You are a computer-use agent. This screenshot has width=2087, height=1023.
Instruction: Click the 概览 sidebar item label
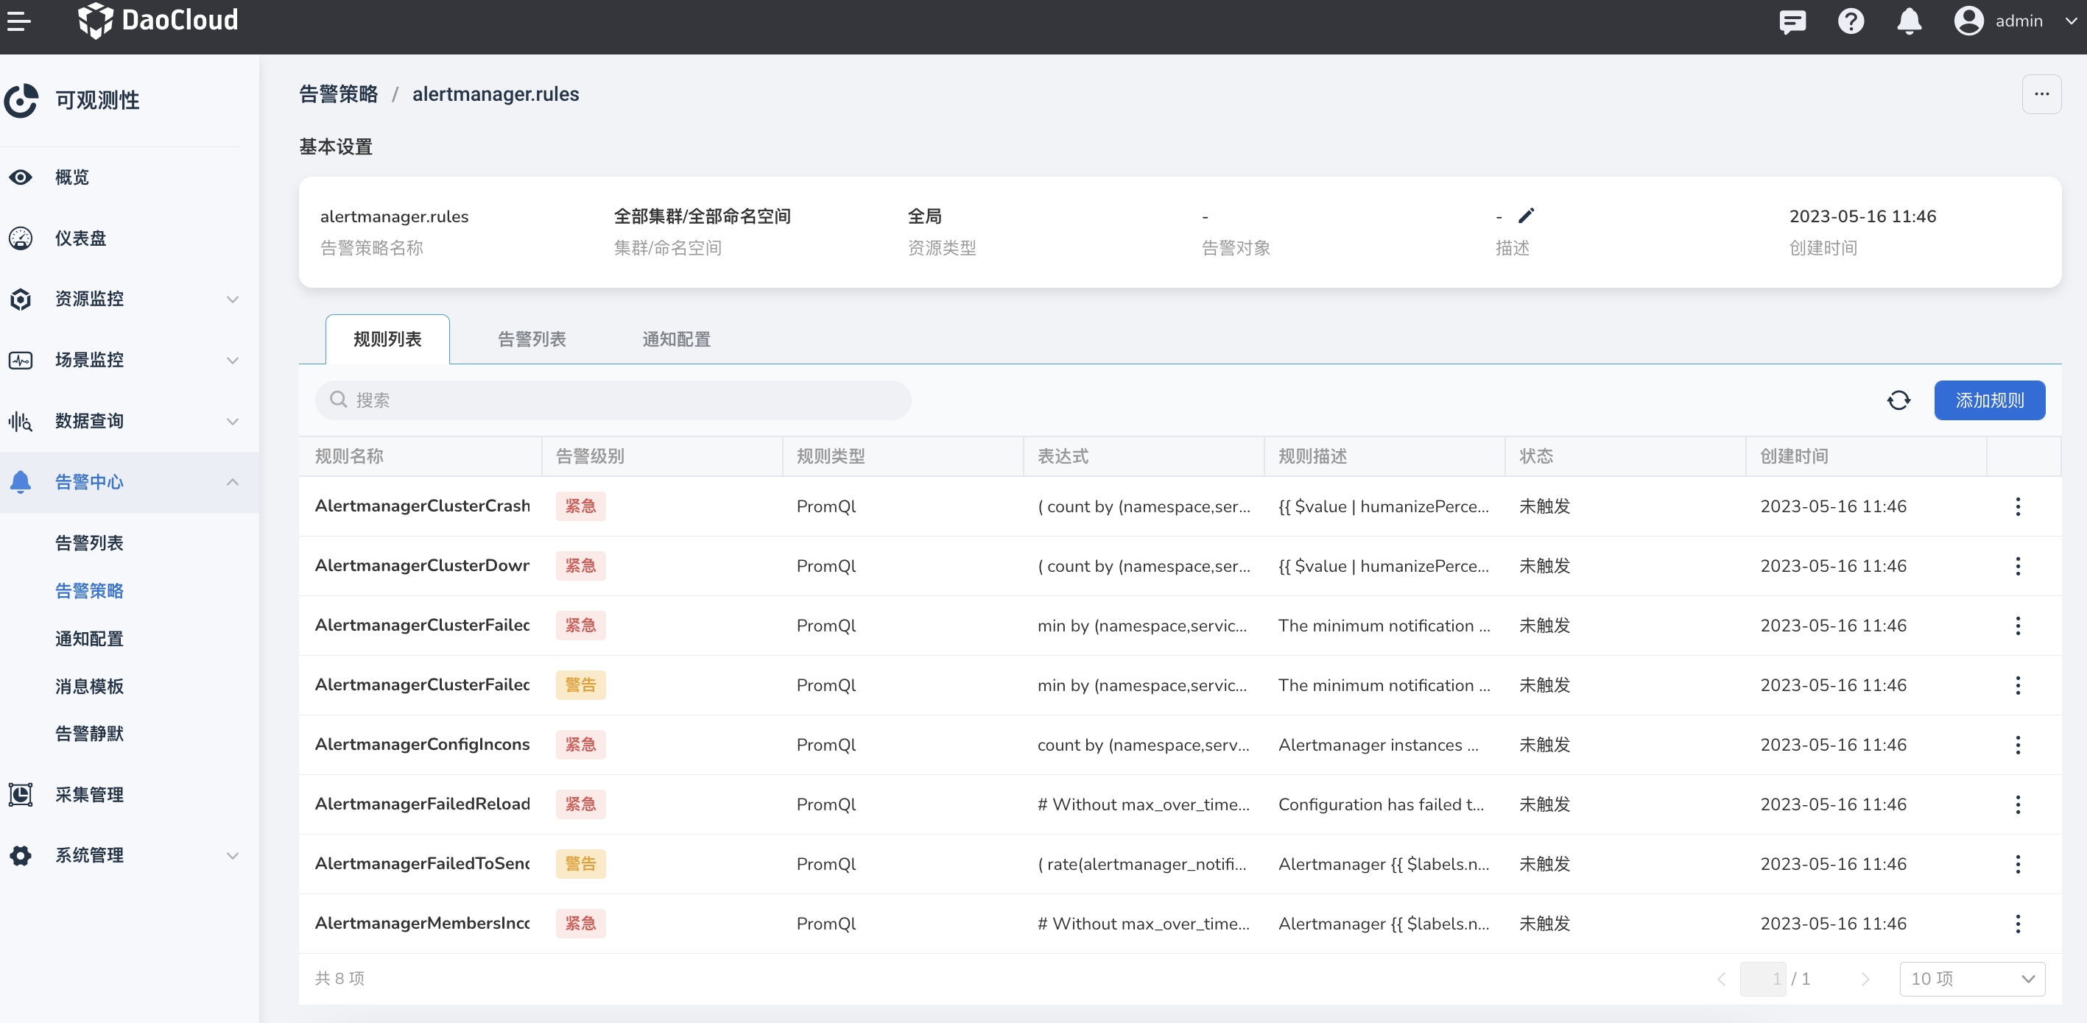pos(72,177)
